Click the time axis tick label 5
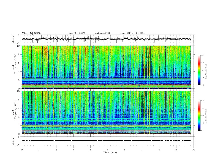The height and width of the screenshot is (168, 218). pyautogui.click(x=108, y=150)
